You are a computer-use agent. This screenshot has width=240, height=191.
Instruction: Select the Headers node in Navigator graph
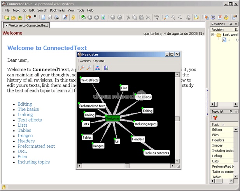pos(138,139)
